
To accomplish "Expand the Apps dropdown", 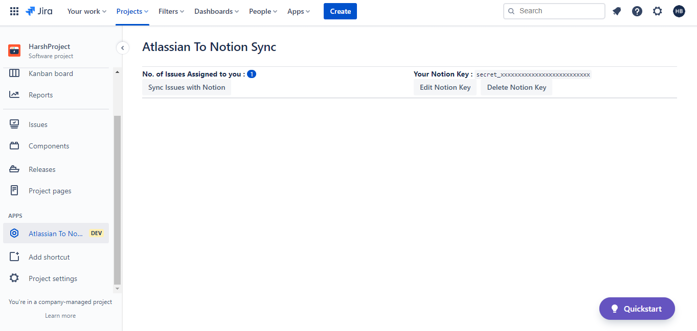I will [x=299, y=11].
